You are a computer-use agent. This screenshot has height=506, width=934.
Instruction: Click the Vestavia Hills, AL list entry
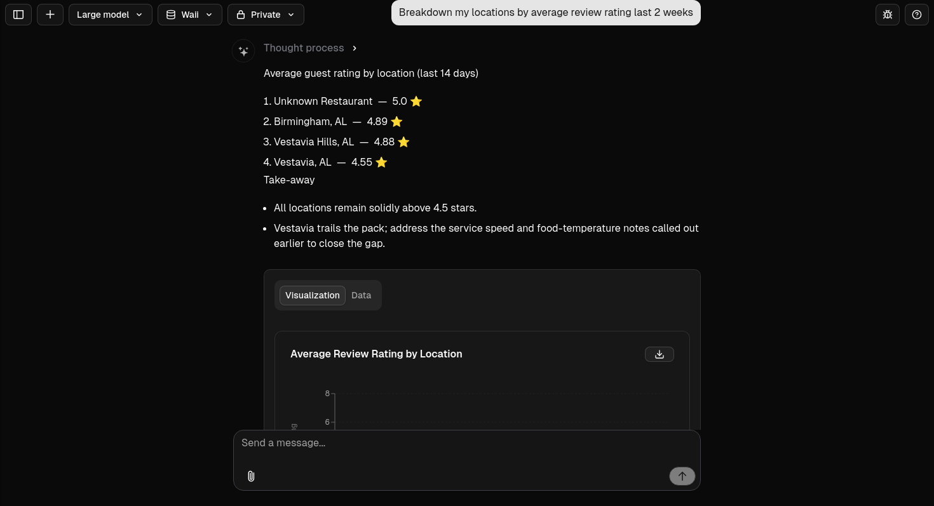[314, 142]
